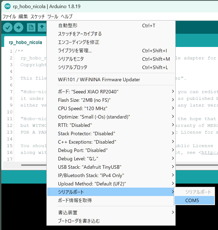Select the COM5 serial port
The height and width of the screenshot is (230, 218).
point(194,200)
